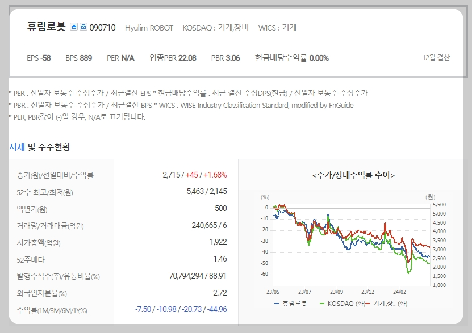Viewport: 472px width, 333px height.
Task: Select the KOSDAQ : 기계,장비 classification
Action: coord(215,28)
